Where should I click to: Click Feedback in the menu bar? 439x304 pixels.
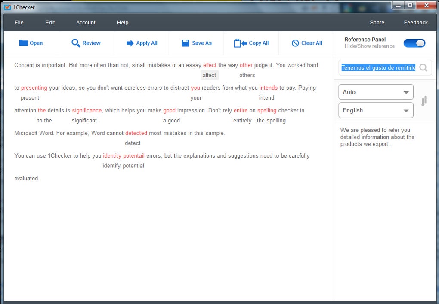click(416, 23)
